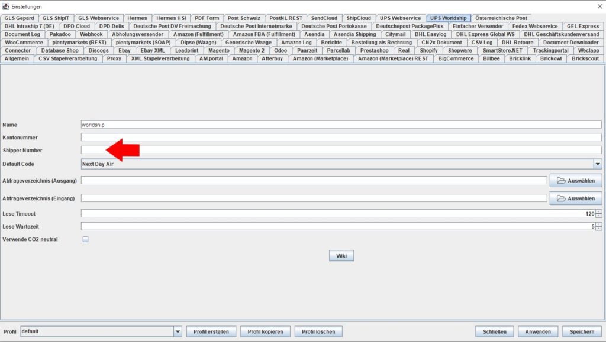Select the Deutschepost PackagePlus tab
The width and height of the screenshot is (606, 342).
[x=410, y=26]
